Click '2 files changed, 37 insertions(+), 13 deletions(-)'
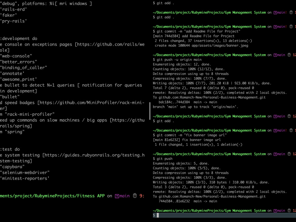The image size is (296, 222). (x=203, y=41)
